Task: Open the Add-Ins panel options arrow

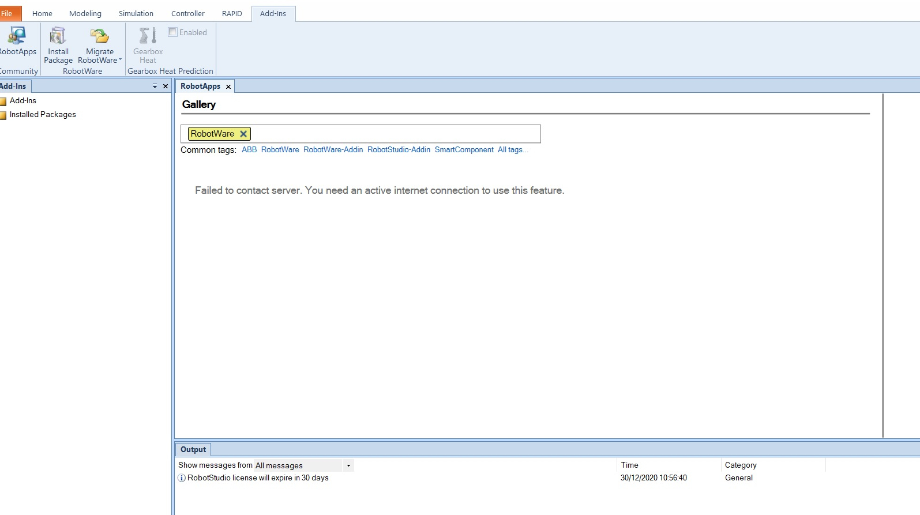Action: coord(155,87)
